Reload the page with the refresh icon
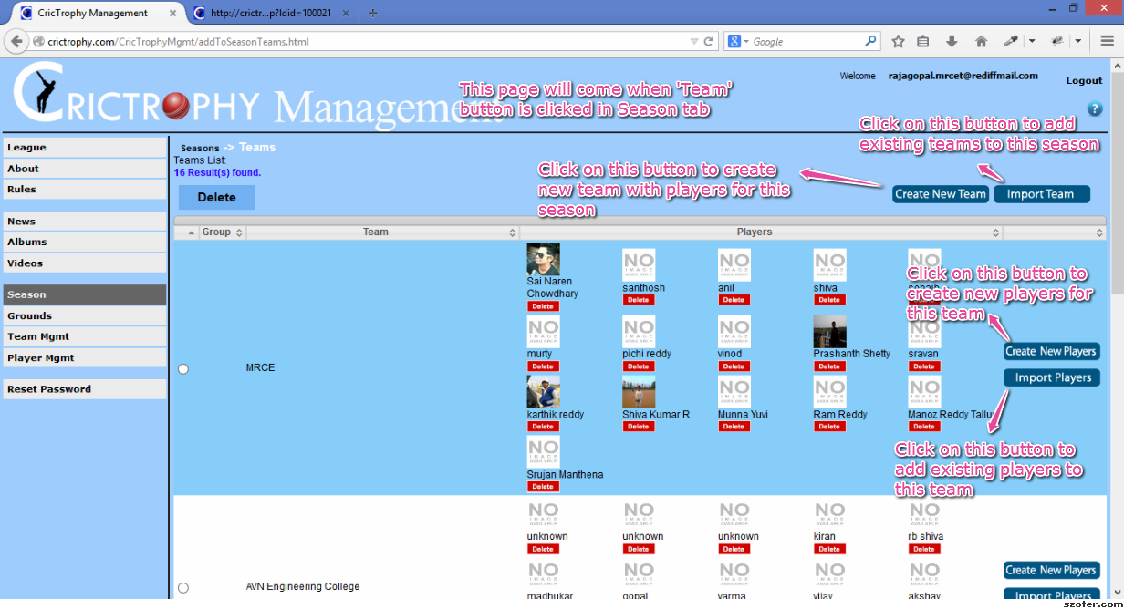 click(708, 42)
